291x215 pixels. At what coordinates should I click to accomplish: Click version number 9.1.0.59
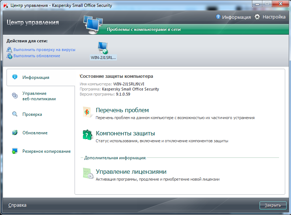tap(123, 94)
